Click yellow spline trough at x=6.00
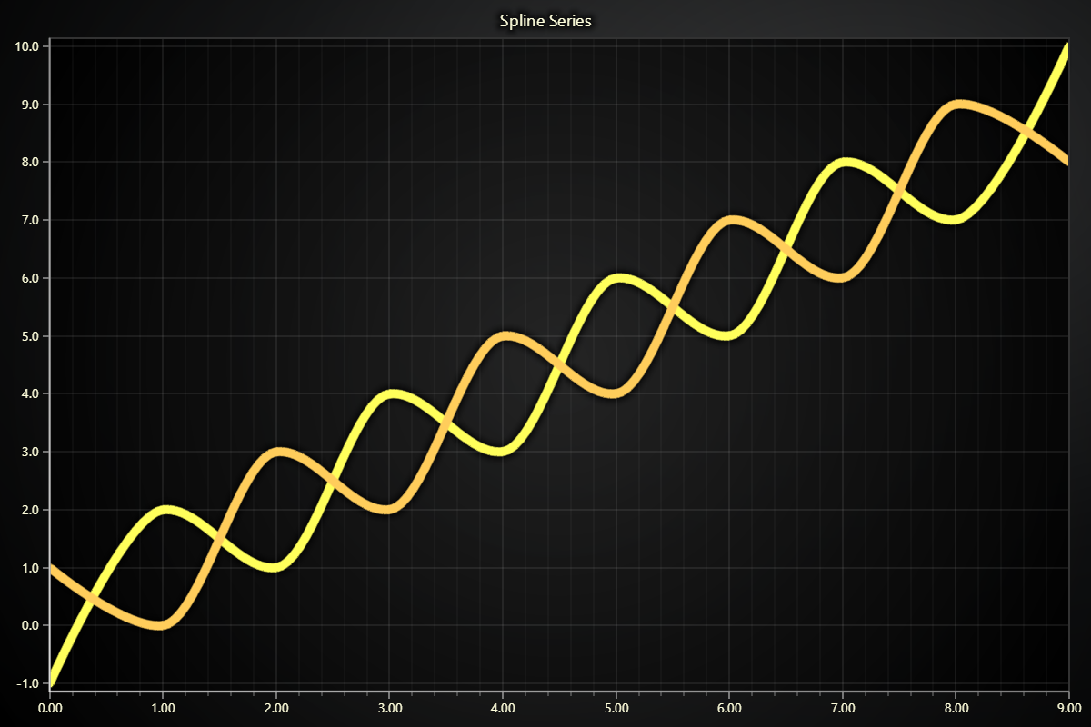This screenshot has height=727, width=1091. click(727, 335)
